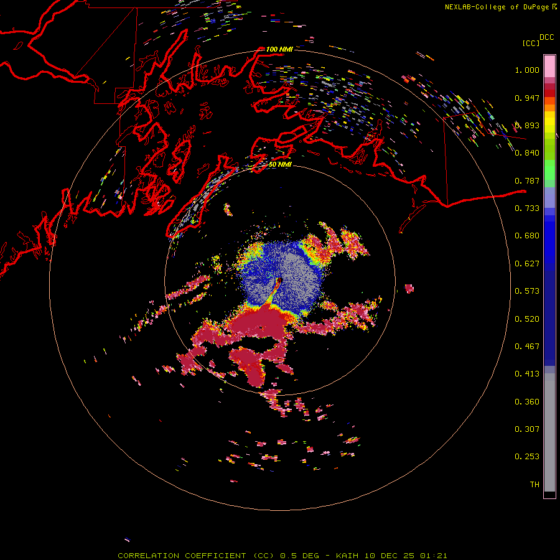Click the 0.360 legend value
The image size is (560, 560).
(x=527, y=402)
